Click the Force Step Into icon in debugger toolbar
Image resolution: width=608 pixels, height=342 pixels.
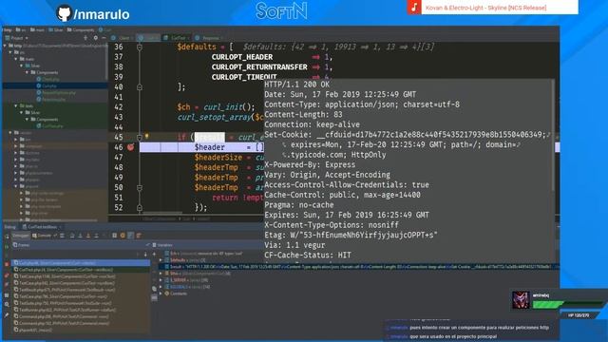[88, 236]
